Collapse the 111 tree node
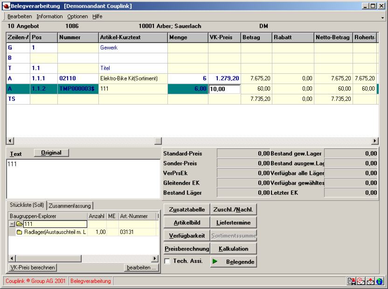Screen dimensions: 388x289 tap(12, 224)
